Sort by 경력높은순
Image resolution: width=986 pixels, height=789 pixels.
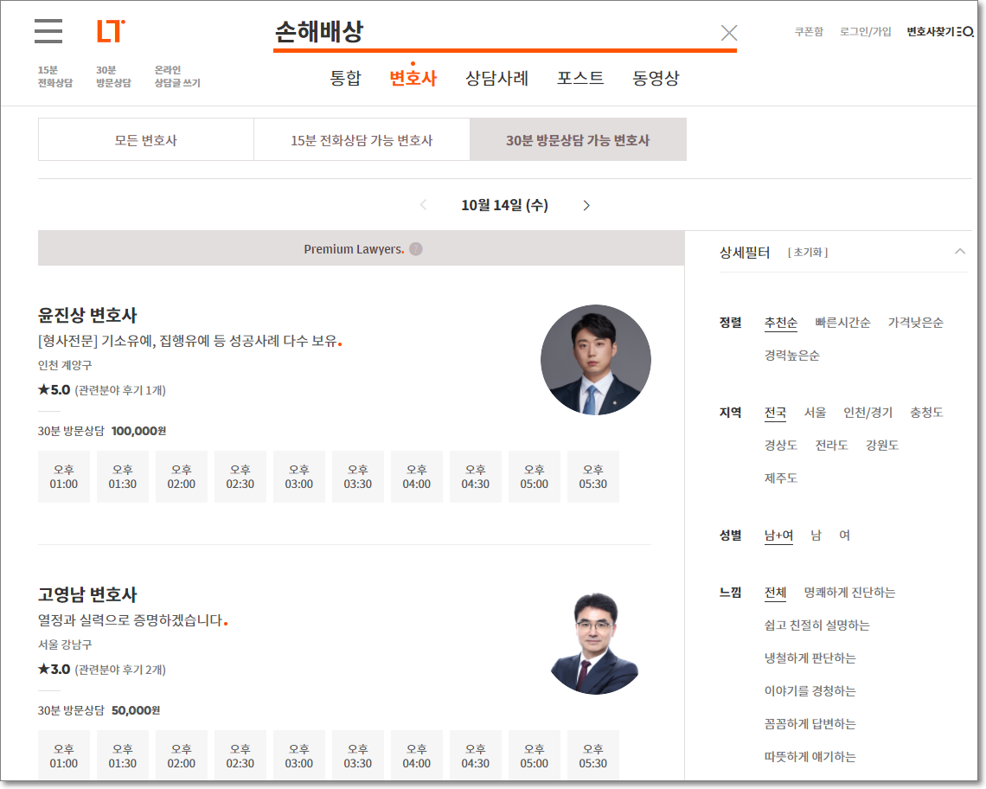(791, 356)
